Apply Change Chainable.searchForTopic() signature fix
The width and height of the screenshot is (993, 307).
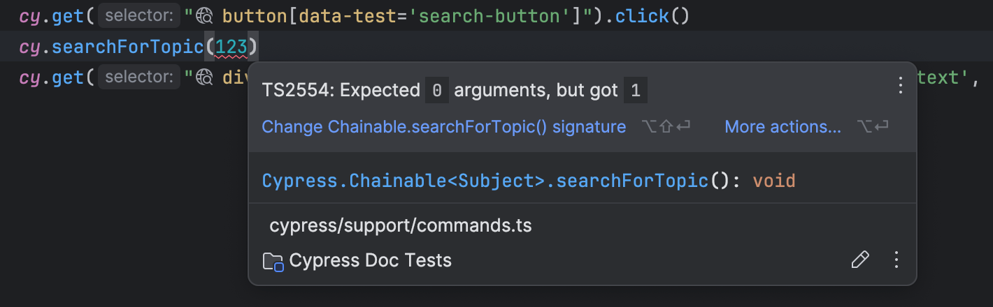click(443, 127)
